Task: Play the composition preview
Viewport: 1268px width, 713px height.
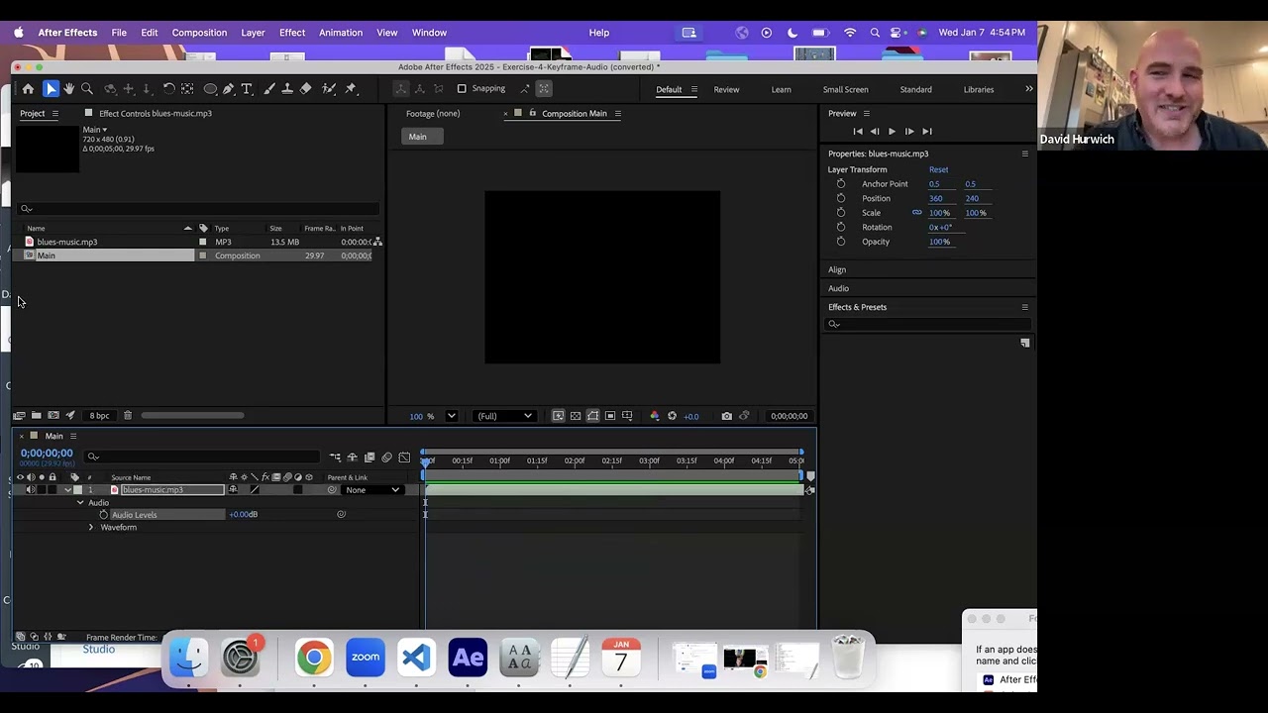Action: click(x=892, y=132)
